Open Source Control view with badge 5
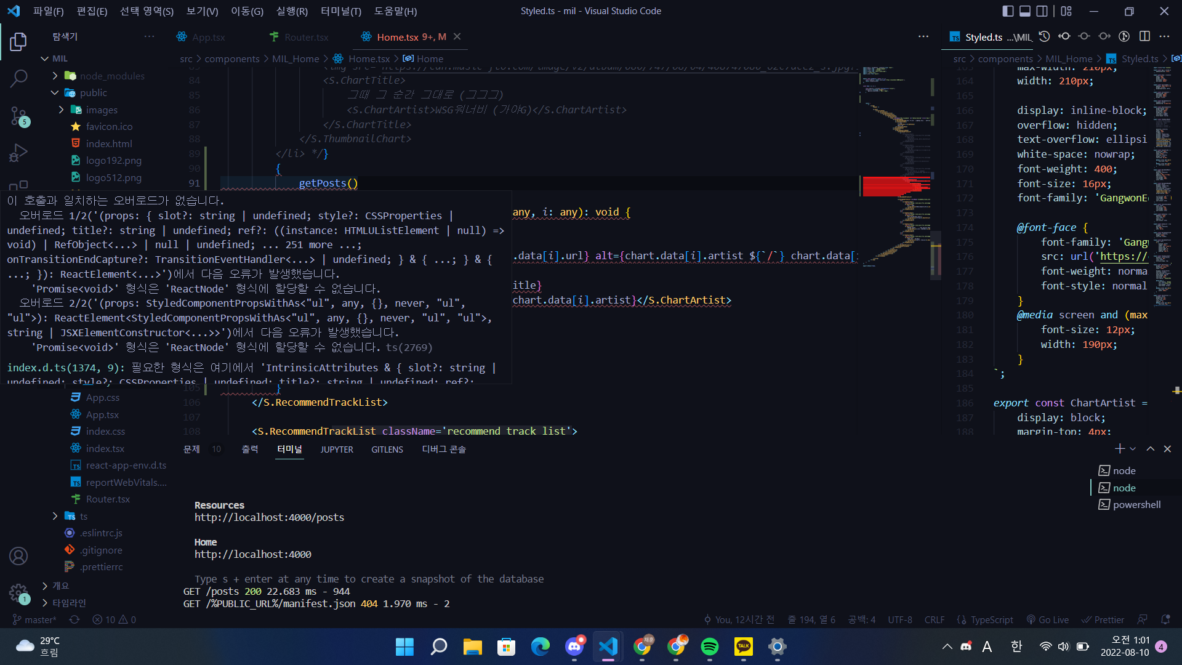 pyautogui.click(x=18, y=116)
